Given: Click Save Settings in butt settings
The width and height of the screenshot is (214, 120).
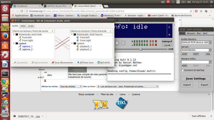Looking at the screenshot, I should coord(196,79).
